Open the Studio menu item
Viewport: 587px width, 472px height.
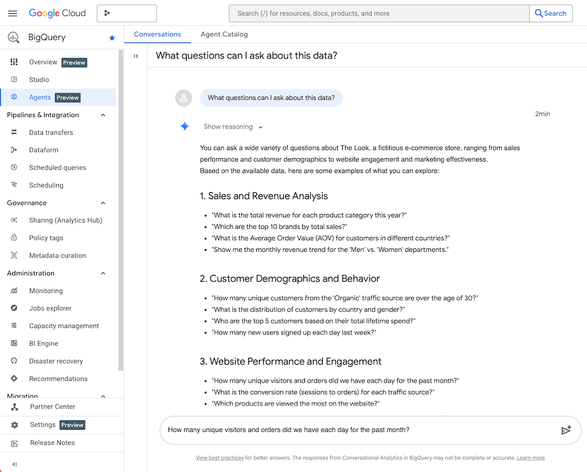click(39, 80)
